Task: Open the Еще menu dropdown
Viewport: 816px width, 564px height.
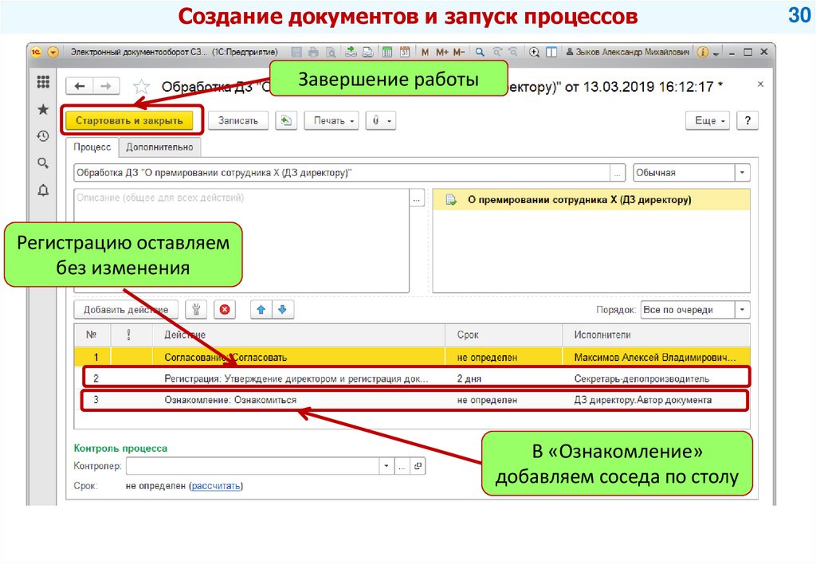Action: [x=708, y=121]
